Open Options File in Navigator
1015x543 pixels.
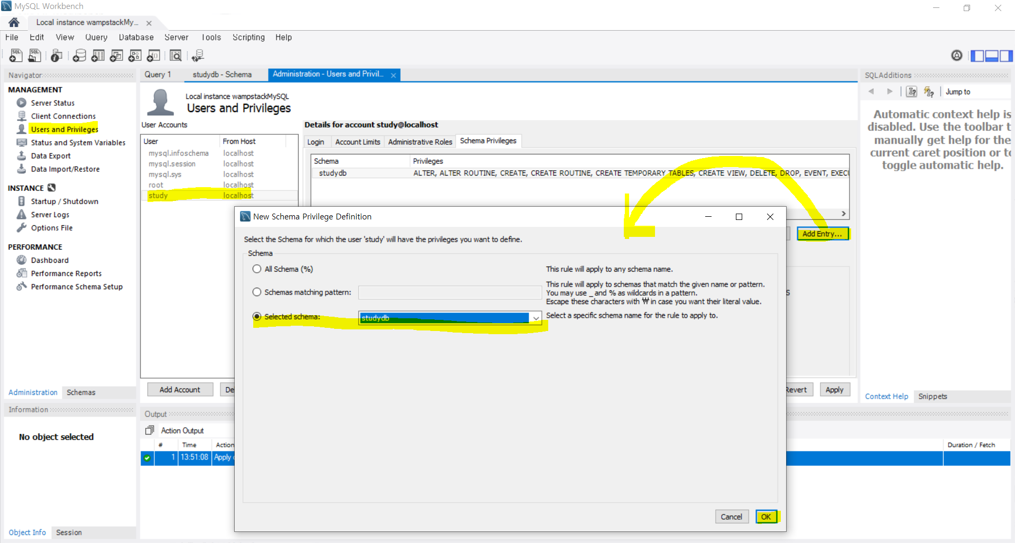(x=51, y=228)
